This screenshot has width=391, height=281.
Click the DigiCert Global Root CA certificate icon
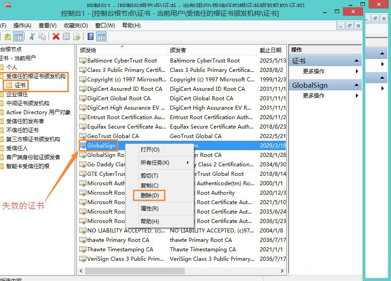[x=83, y=98]
